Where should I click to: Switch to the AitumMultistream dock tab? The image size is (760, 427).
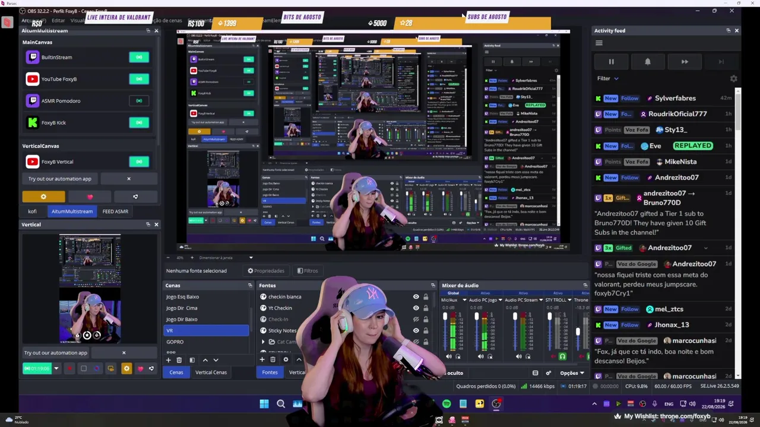[72, 212]
